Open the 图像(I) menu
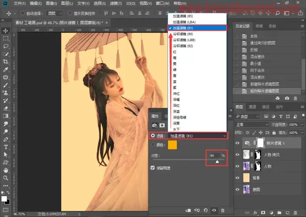The width and height of the screenshot is (306, 217). tap(51, 3)
